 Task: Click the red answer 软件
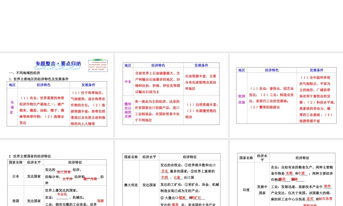coord(327,186)
